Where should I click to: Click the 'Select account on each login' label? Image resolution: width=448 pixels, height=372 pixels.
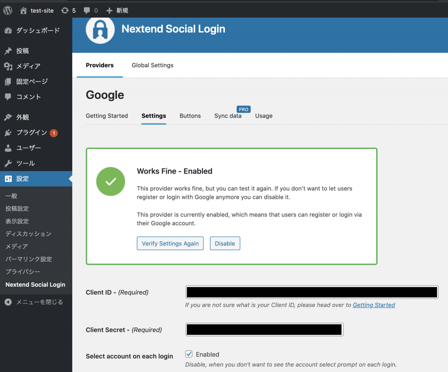pos(129,356)
